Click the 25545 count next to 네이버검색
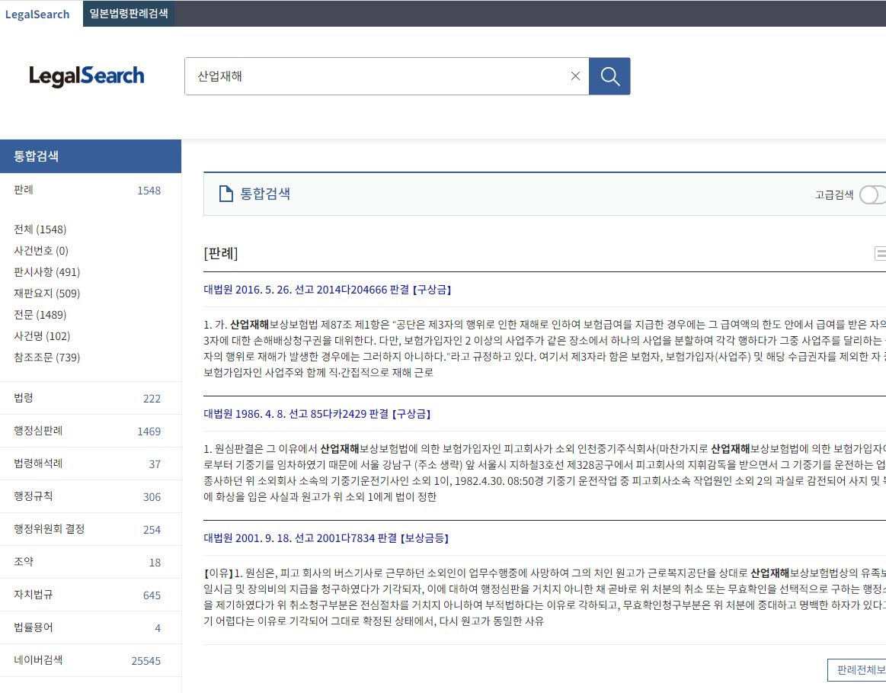 146,661
